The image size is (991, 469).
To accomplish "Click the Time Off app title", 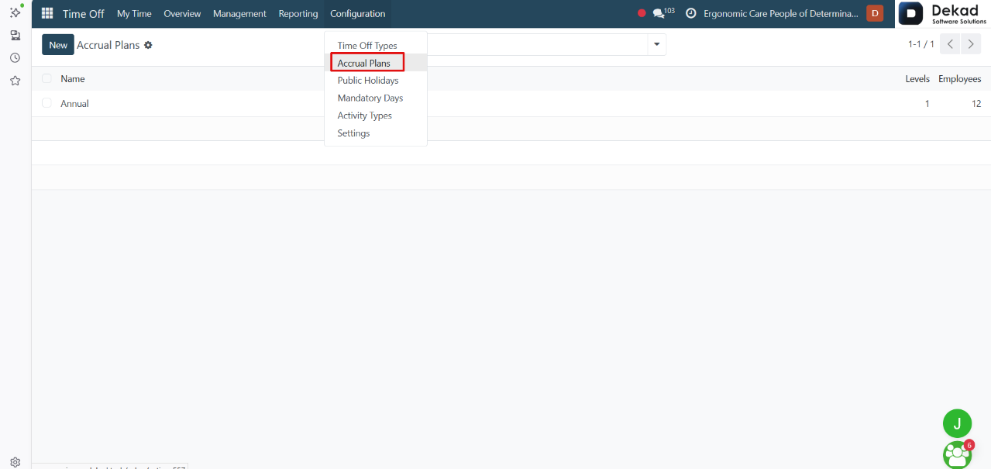I will coord(83,13).
